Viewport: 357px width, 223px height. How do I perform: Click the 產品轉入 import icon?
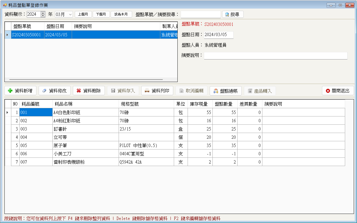click(250, 91)
